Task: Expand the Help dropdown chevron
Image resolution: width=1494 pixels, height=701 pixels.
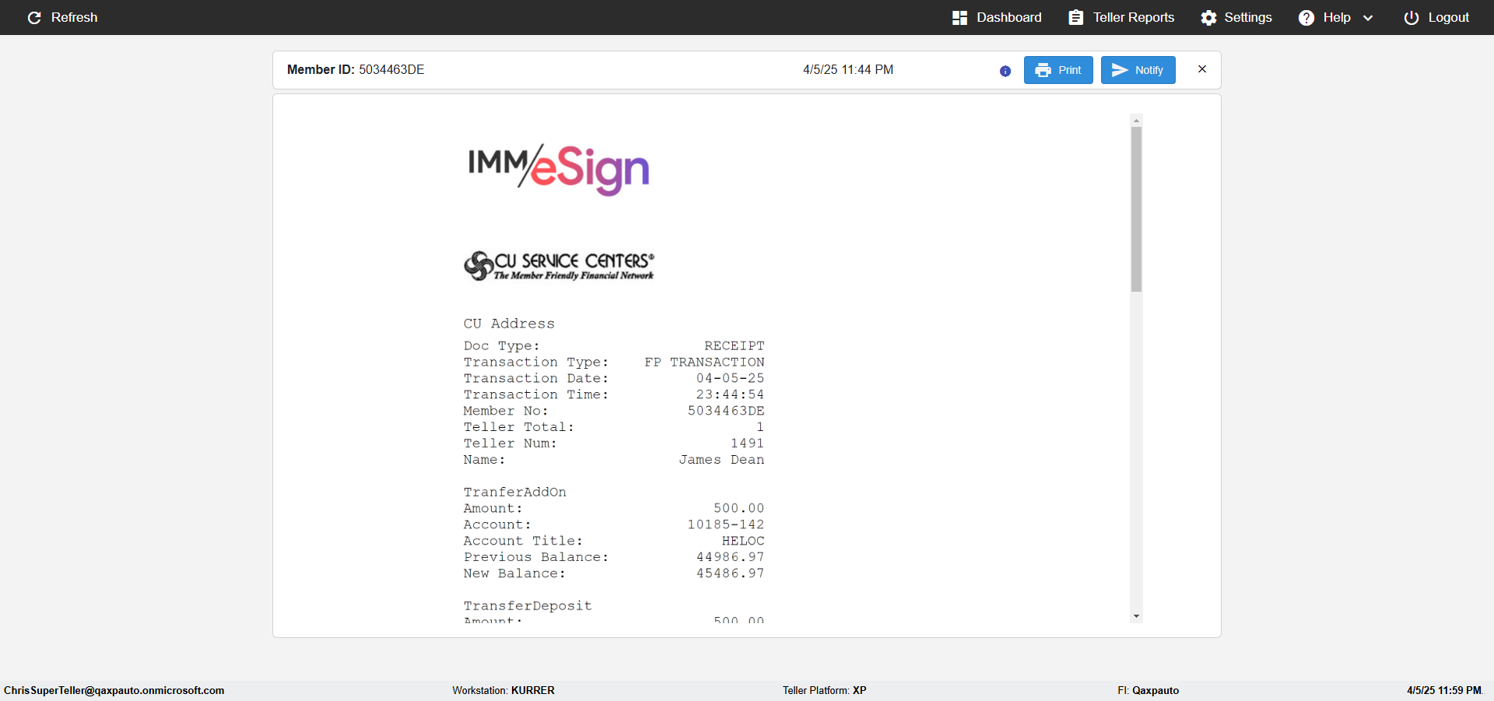Action: coord(1368,18)
